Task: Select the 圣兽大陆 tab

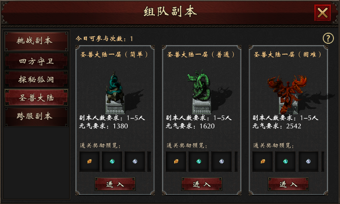Action: click(36, 98)
